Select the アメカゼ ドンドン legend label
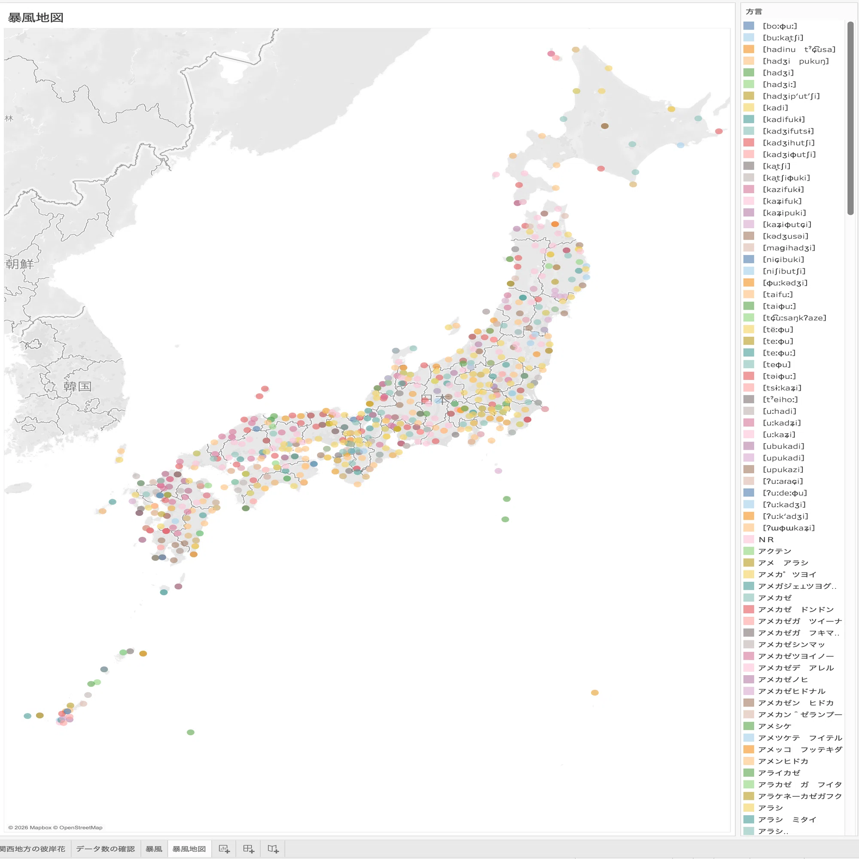 [x=796, y=609]
